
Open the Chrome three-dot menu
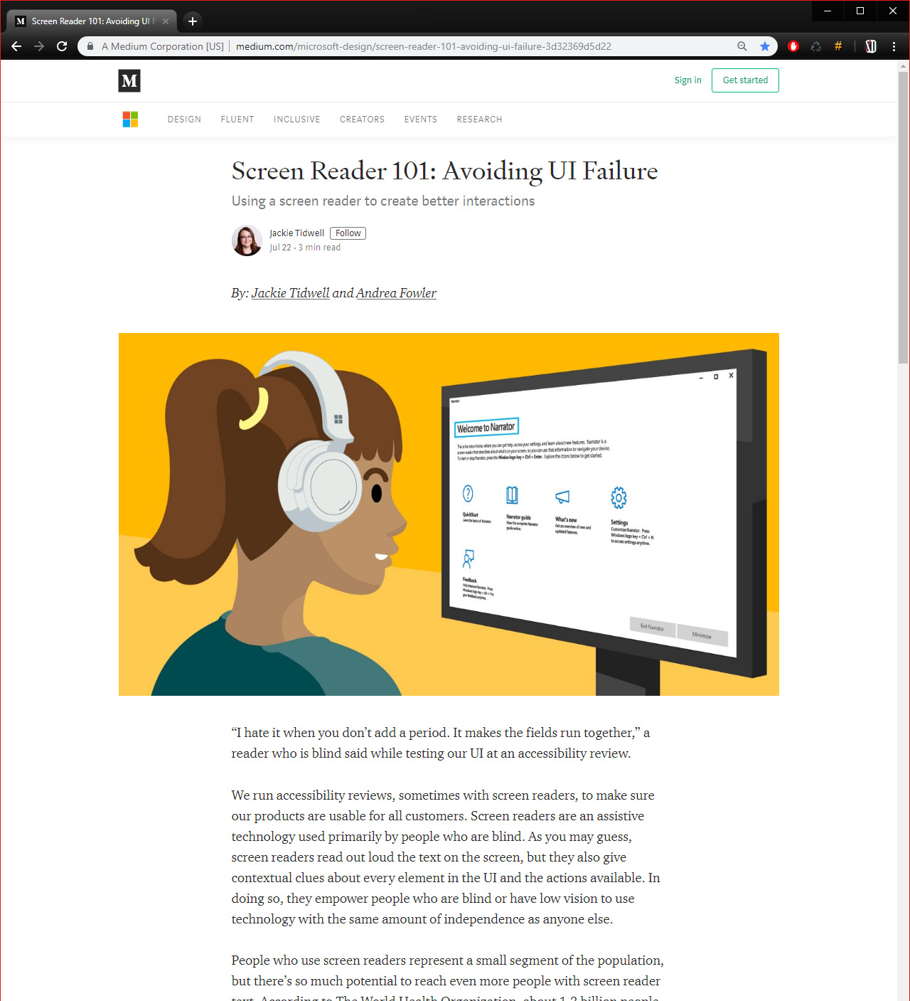click(x=894, y=46)
